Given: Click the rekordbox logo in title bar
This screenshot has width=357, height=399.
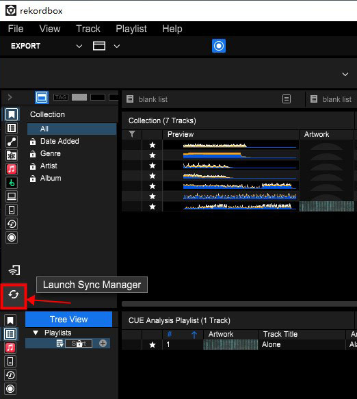Looking at the screenshot, I should click(11, 10).
